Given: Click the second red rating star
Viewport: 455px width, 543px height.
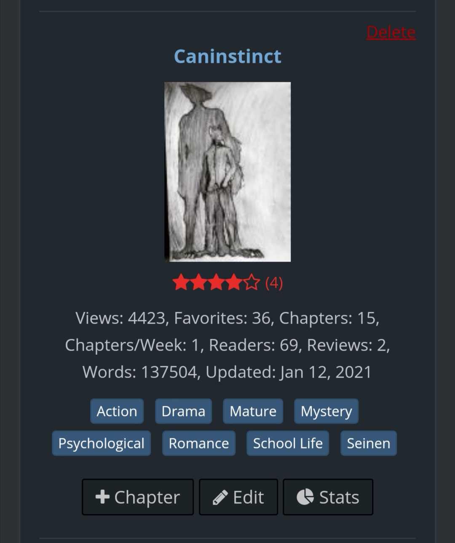Looking at the screenshot, I should click(x=198, y=282).
